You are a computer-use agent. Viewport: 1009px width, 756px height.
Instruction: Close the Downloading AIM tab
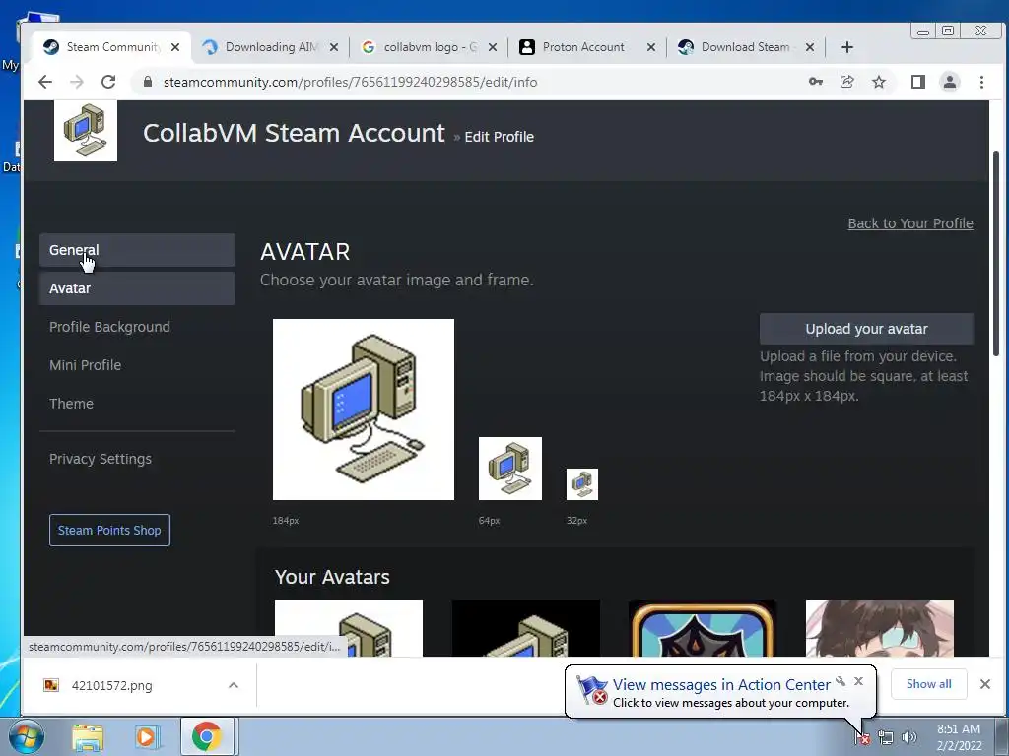pyautogui.click(x=333, y=47)
